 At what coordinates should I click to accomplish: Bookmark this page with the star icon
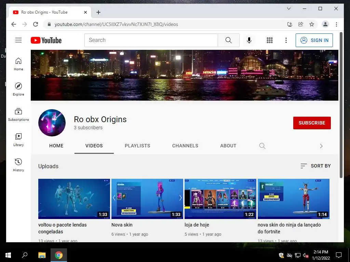pos(312,24)
